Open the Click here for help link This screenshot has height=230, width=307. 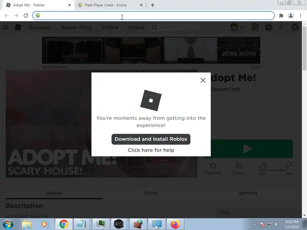151,150
